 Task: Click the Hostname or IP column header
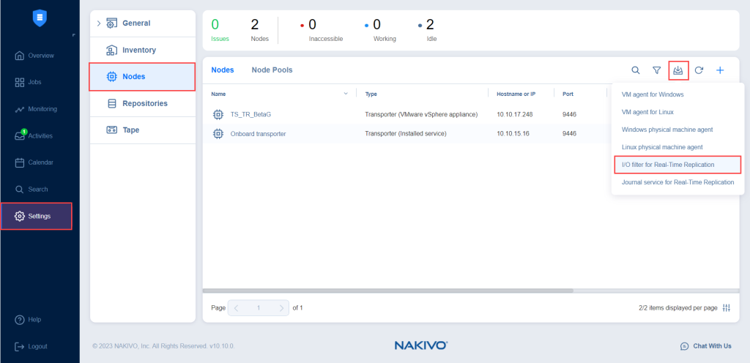[516, 94]
